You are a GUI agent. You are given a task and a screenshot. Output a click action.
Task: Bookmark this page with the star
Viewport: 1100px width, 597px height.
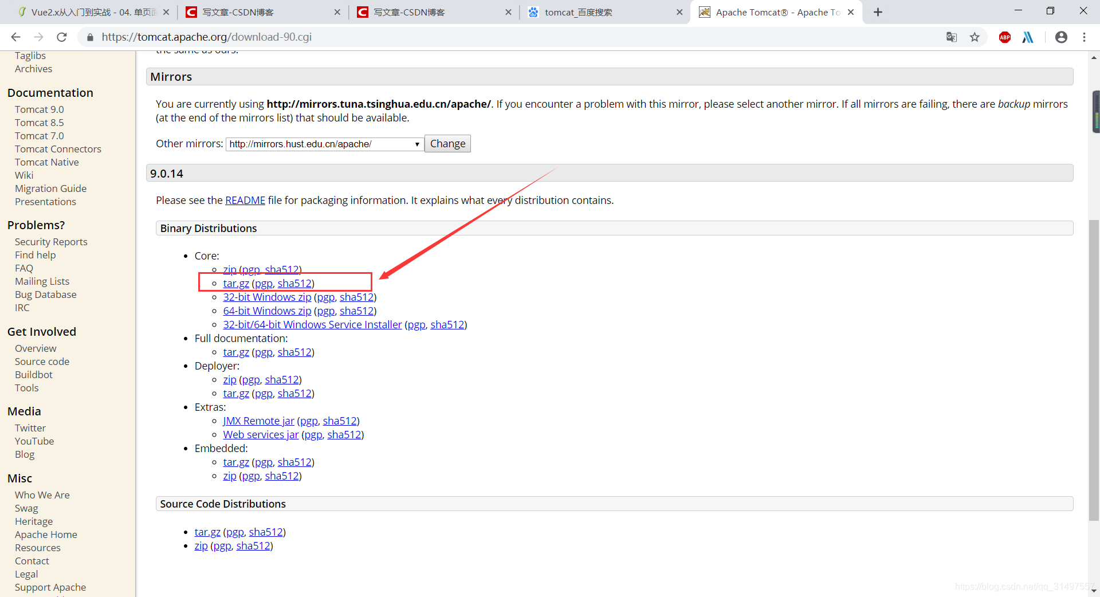pyautogui.click(x=975, y=37)
